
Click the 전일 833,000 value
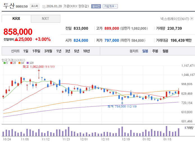click(x=81, y=28)
